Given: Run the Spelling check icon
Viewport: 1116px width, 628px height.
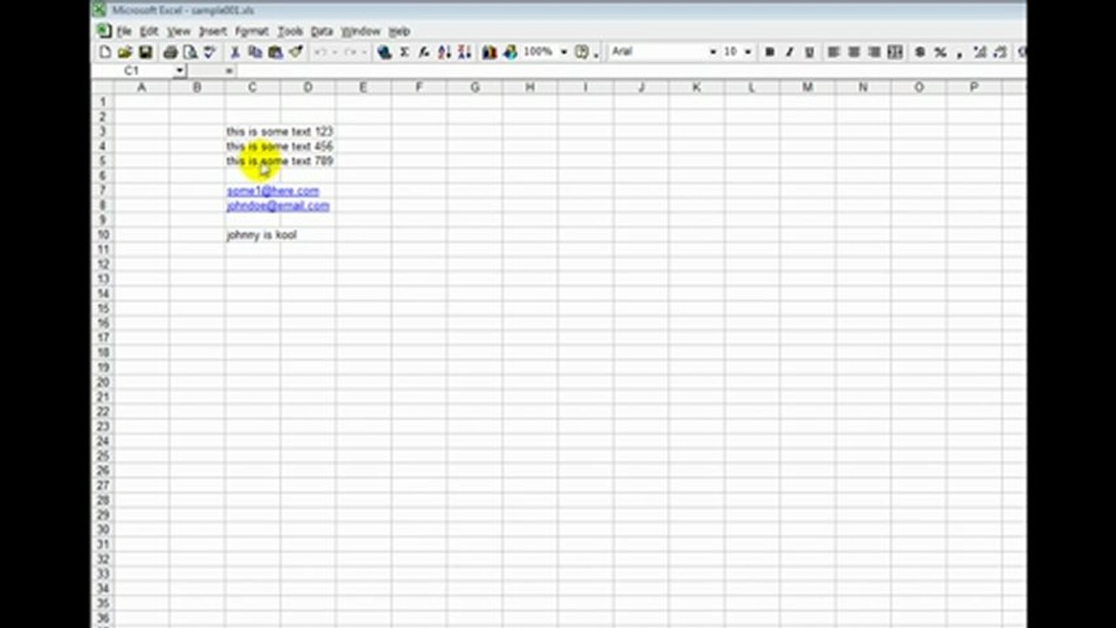Looking at the screenshot, I should pyautogui.click(x=209, y=52).
